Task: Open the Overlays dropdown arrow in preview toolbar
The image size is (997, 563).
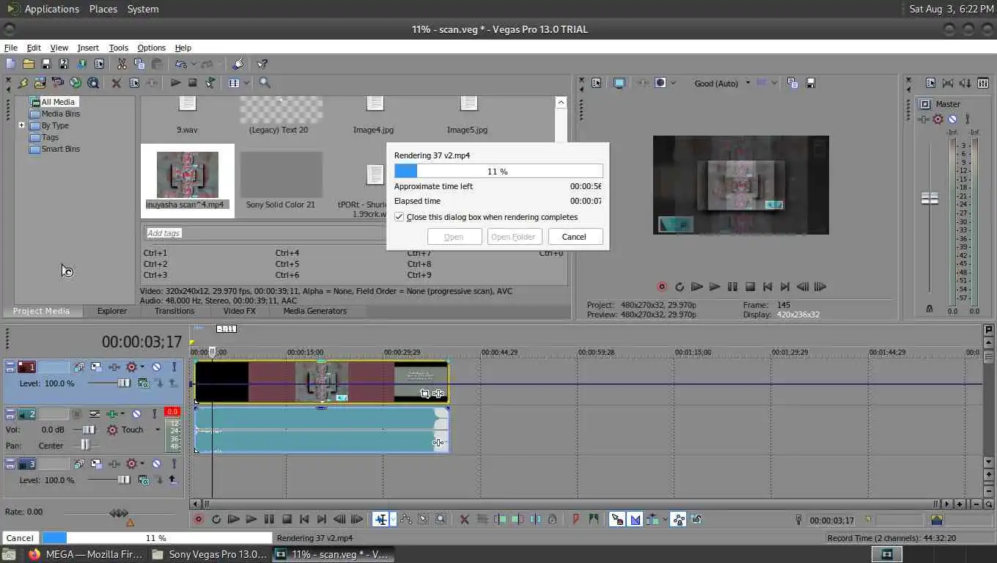Action: 775,83
